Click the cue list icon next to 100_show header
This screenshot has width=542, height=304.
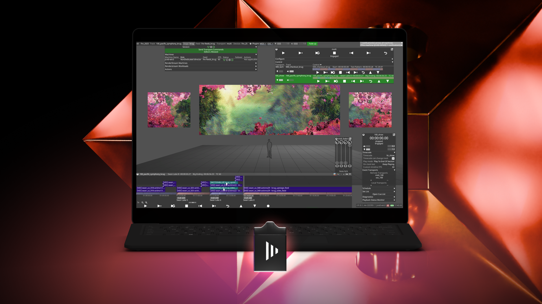pyautogui.click(x=394, y=135)
